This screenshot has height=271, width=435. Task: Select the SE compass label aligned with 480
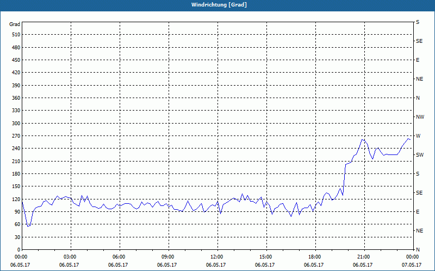point(419,41)
